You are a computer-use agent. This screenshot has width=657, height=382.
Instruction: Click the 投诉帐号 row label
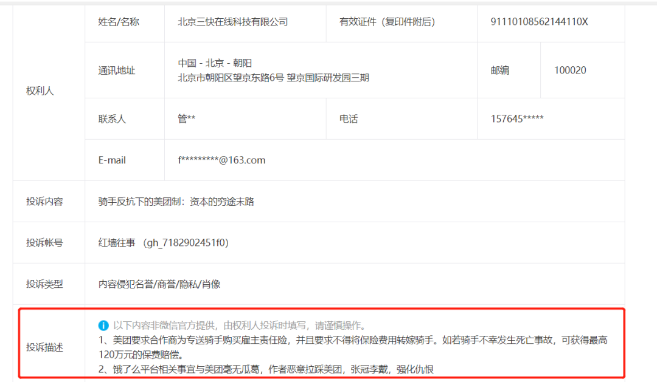tap(44, 243)
